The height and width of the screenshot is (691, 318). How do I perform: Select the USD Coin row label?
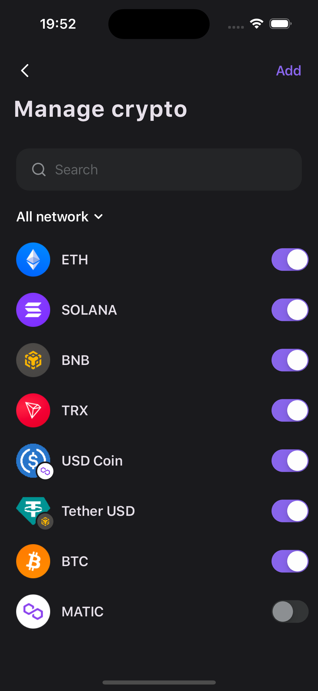pos(92,461)
